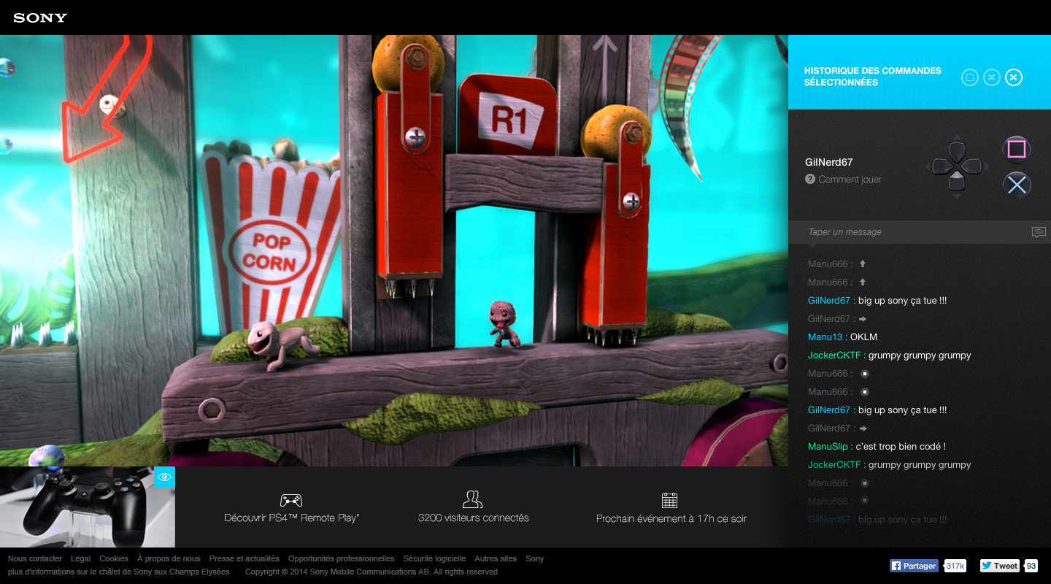Click the question mark help icon
Image resolution: width=1051 pixels, height=584 pixels.
coord(810,179)
